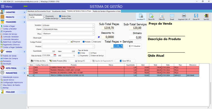Image resolution: width=212 pixels, height=109 pixels.
Task: Open Contas a Receber in sidebar
Action: coord(10,29)
